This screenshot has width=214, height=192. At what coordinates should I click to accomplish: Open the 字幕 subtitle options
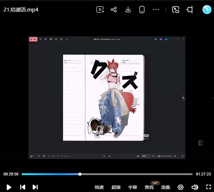[x=132, y=187]
